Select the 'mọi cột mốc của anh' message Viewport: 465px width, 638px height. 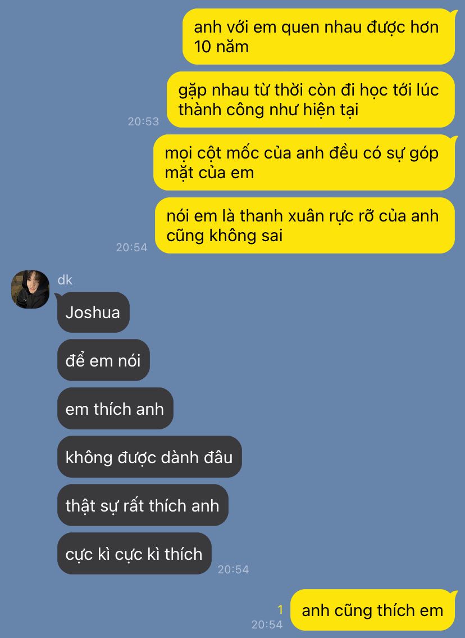click(x=304, y=163)
